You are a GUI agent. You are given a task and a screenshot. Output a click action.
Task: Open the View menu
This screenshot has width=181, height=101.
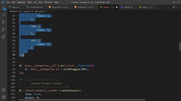pyautogui.click(x=29, y=2)
